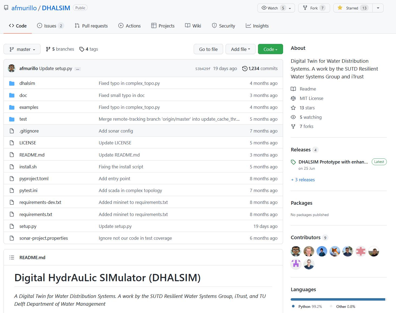Viewport: 396px width, 313px height.
Task: Switch to the Actions tab
Action: pyautogui.click(x=129, y=26)
